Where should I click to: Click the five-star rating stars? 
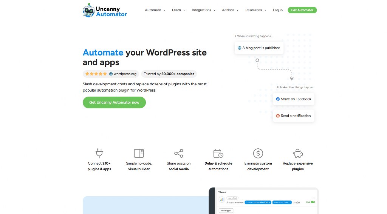coord(96,74)
